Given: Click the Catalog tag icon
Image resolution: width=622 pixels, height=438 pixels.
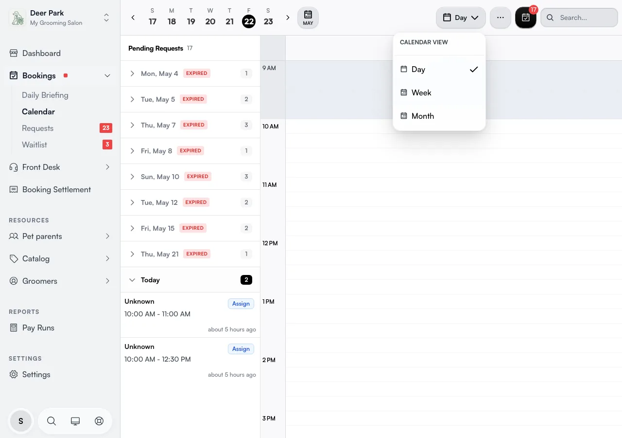Looking at the screenshot, I should [x=14, y=258].
